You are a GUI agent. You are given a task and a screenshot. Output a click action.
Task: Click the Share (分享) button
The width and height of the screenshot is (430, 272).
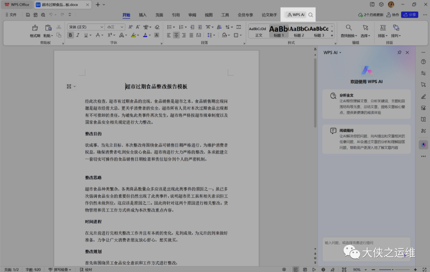tap(409, 15)
